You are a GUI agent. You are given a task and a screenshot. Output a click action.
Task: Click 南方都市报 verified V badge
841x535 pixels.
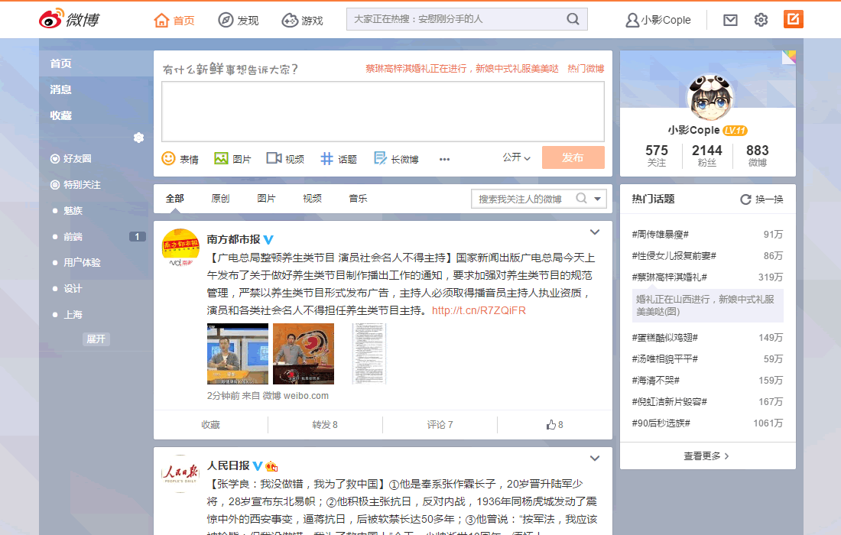[x=268, y=240]
